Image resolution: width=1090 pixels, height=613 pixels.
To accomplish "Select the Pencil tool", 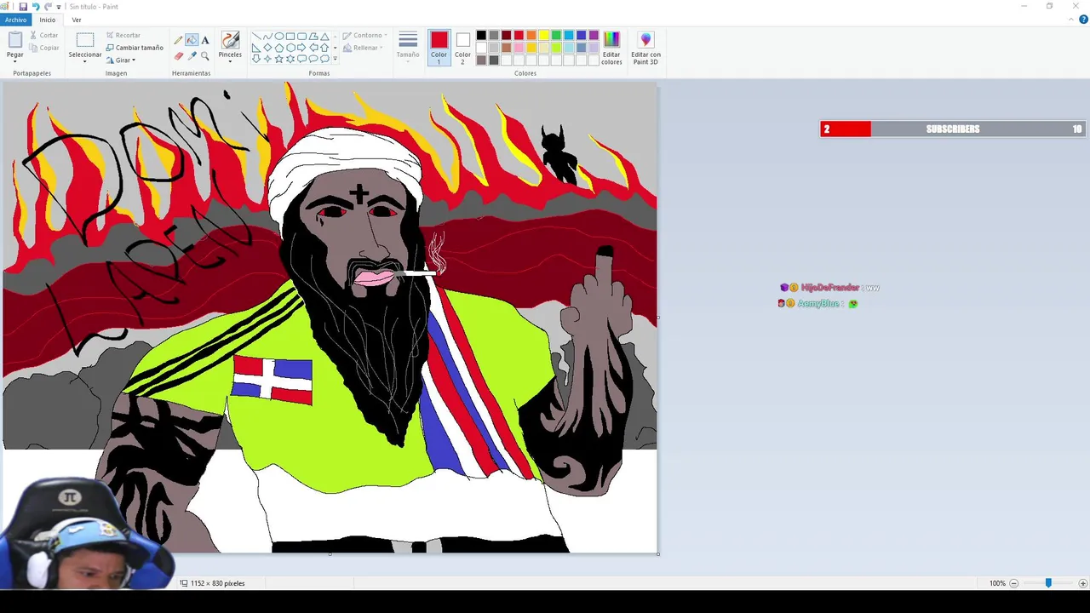I will 178,40.
